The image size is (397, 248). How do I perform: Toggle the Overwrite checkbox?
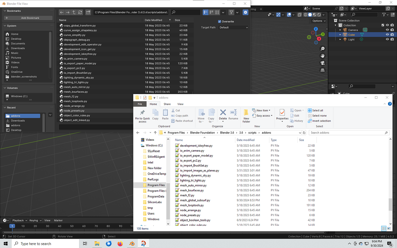[x=220, y=22]
